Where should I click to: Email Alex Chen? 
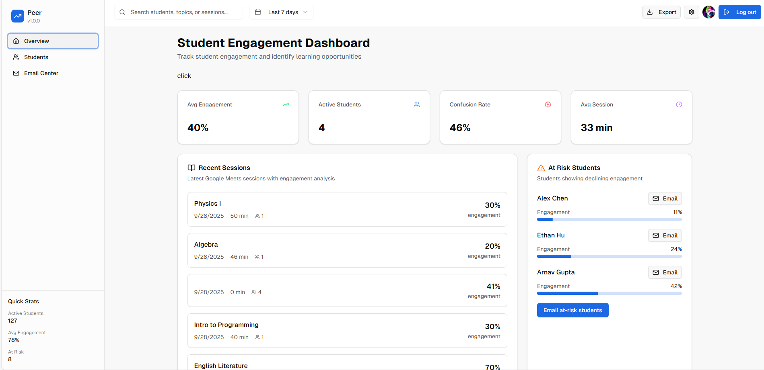click(665, 198)
